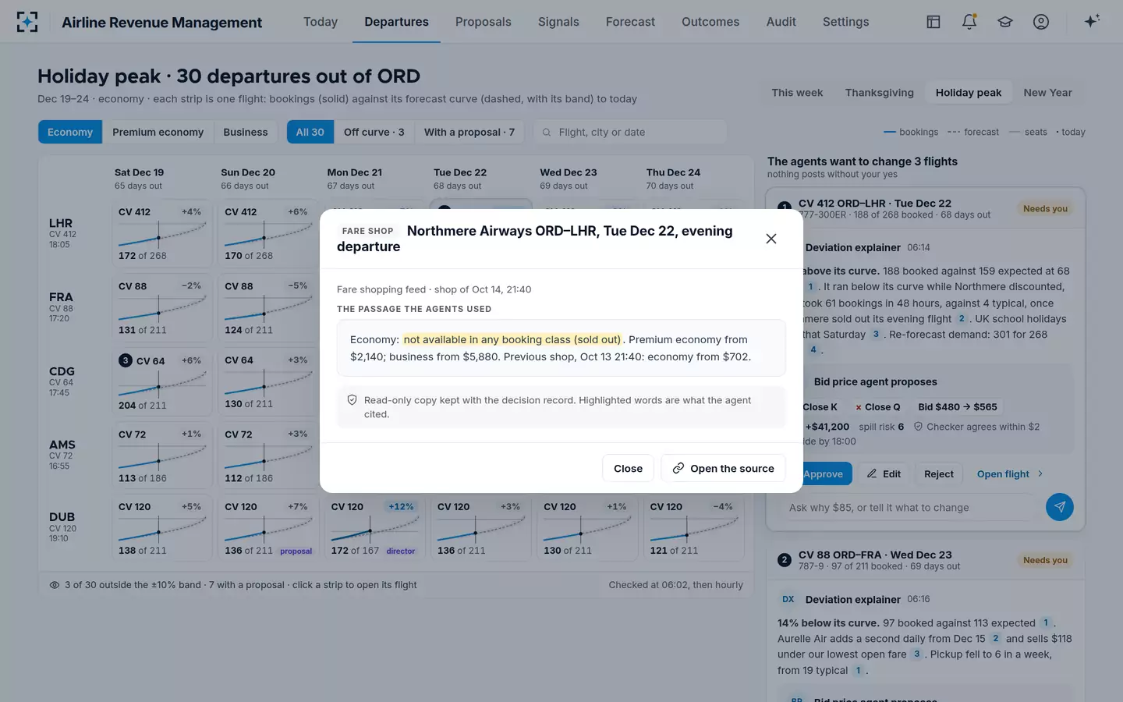This screenshot has height=702, width=1123.
Task: Select the New Year period tab
Action: tap(1047, 93)
